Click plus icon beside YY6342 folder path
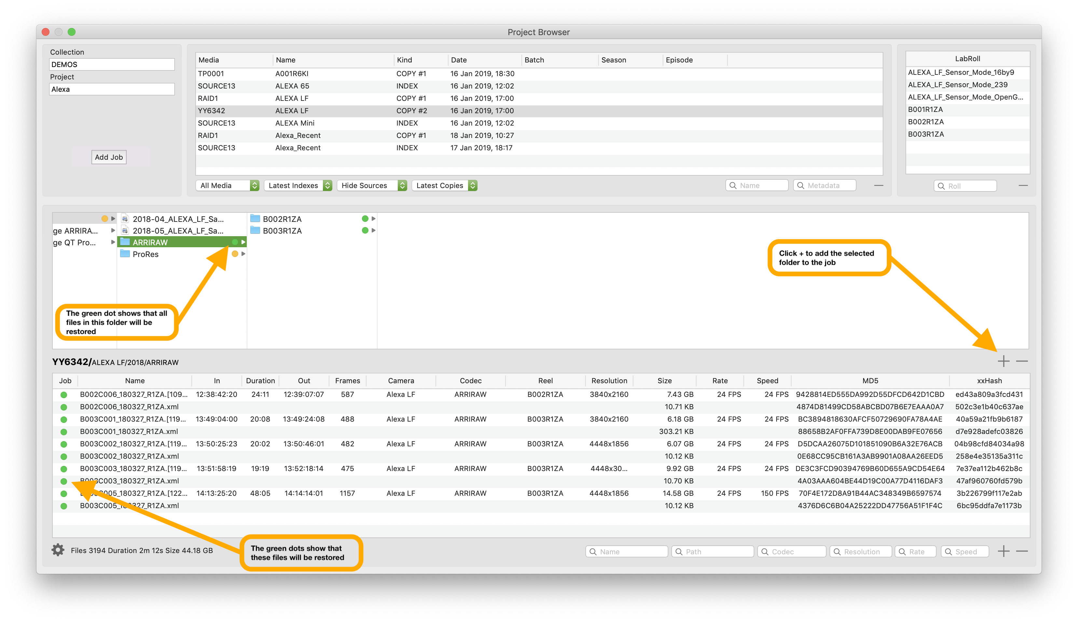The image size is (1078, 622). tap(1003, 361)
